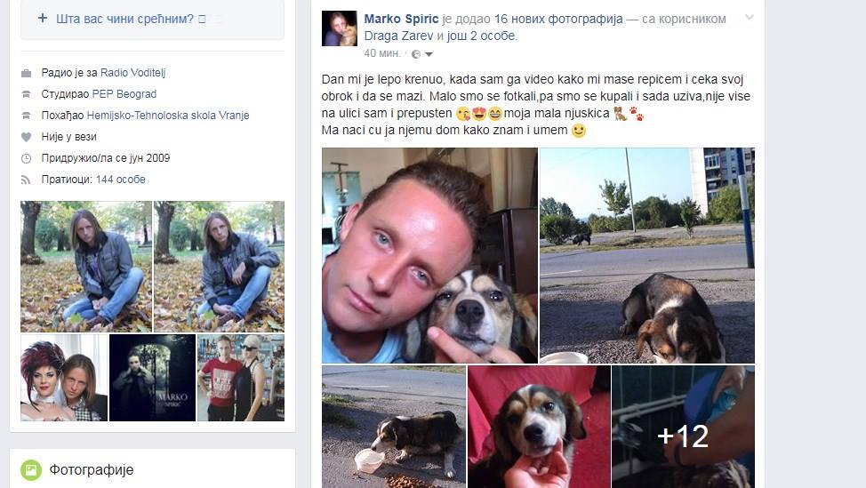Open post audience privacy selector

click(422, 53)
